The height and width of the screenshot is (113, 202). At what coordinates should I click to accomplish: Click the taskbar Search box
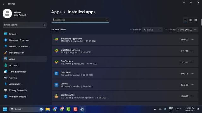(27, 109)
